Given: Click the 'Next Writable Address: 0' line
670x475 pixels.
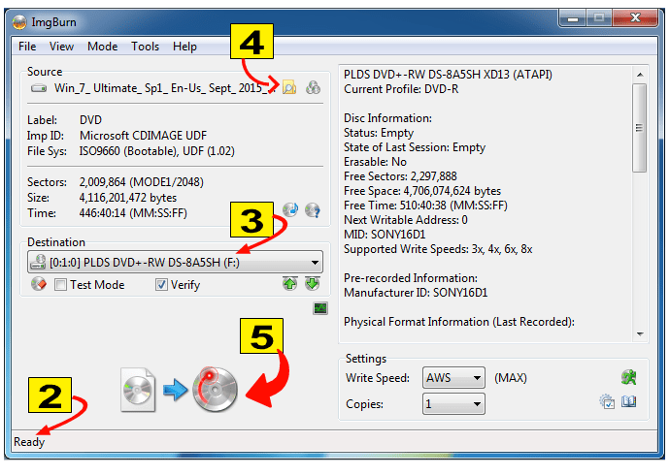Looking at the screenshot, I should coord(406,220).
